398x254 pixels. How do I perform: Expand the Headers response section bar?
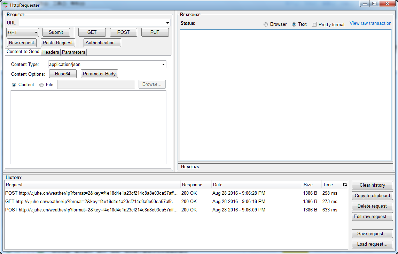tap(286, 167)
